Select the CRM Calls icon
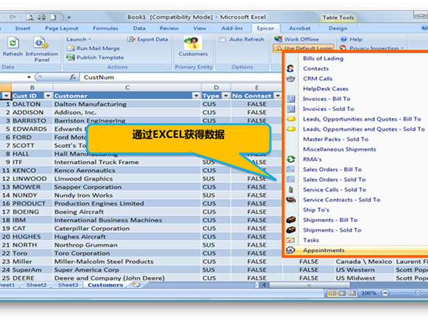Screen dimensions: 428x322 tap(291, 79)
